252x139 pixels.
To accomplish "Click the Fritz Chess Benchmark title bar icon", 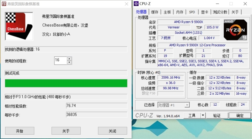I will point(4,4).
